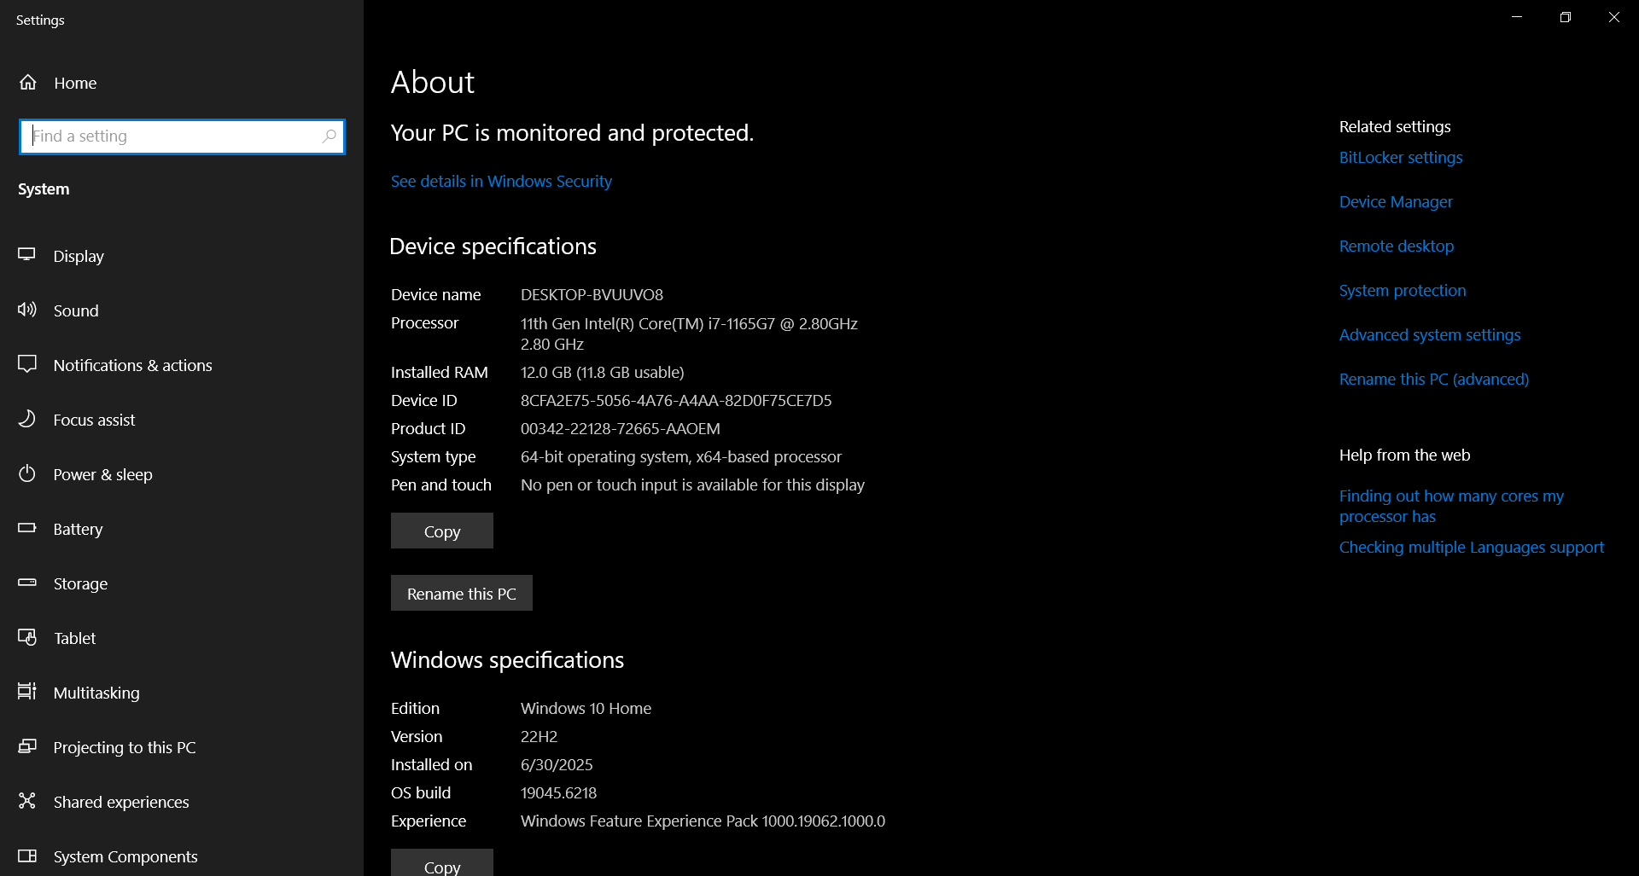Focus the Find a setting search box
The image size is (1639, 876).
(182, 136)
